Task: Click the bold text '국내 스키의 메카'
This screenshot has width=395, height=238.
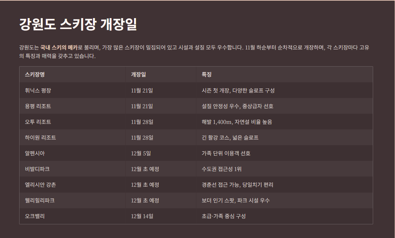Action: tap(59, 47)
